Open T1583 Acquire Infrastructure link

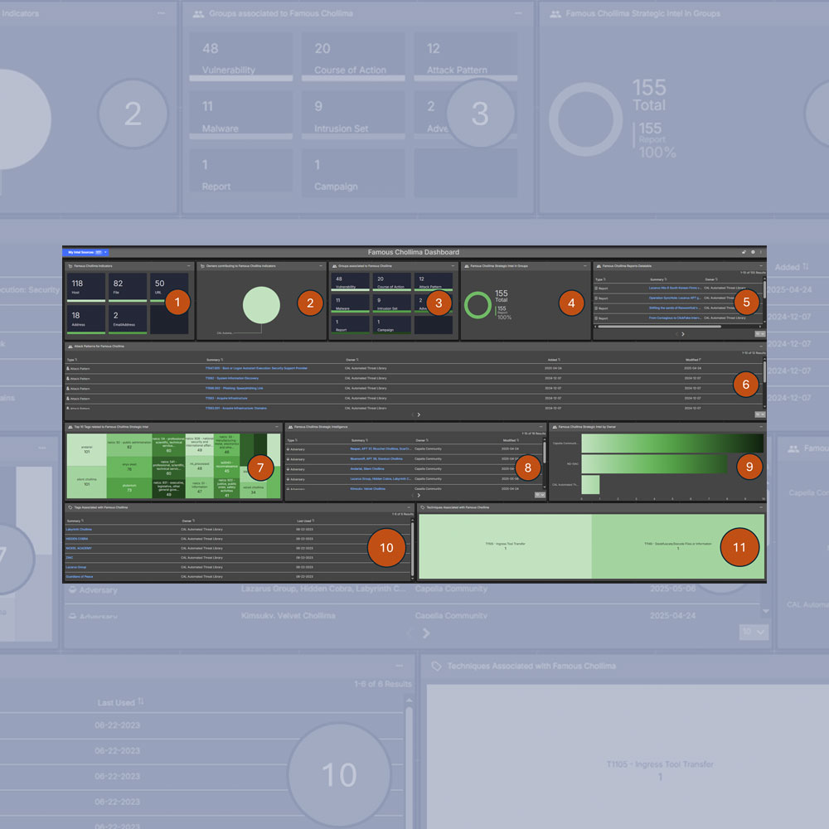(x=225, y=399)
